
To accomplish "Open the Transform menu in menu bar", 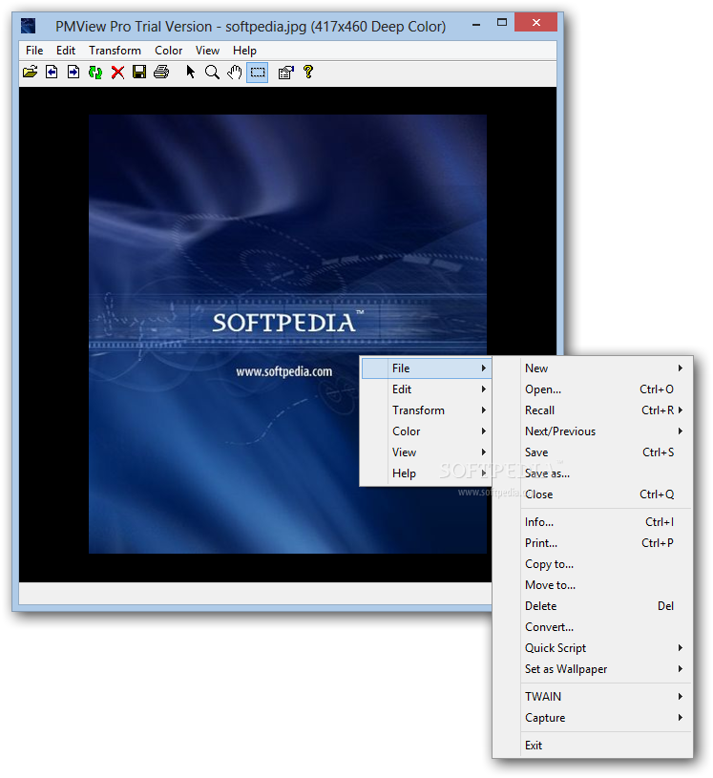I will (x=115, y=51).
